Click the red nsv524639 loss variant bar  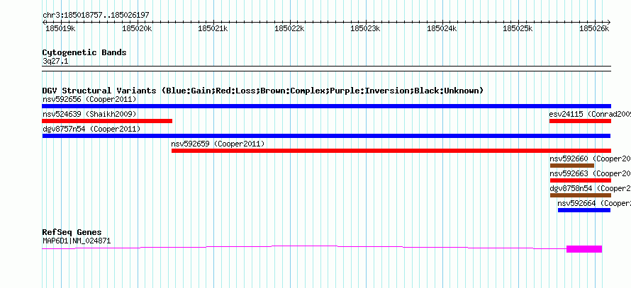(x=107, y=121)
